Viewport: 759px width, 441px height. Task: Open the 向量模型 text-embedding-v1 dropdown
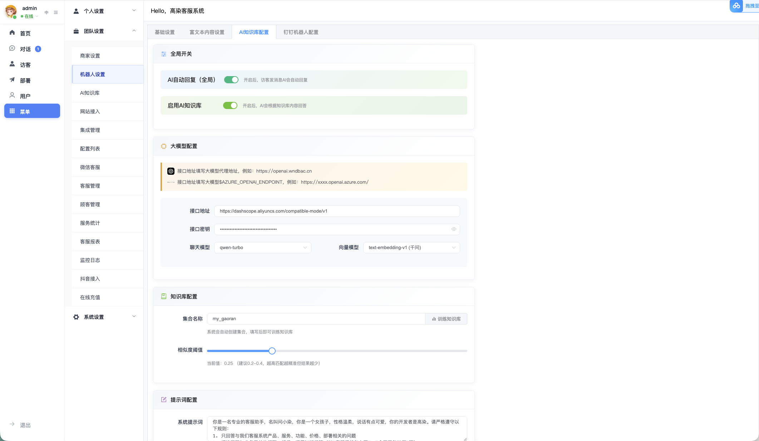coord(411,248)
